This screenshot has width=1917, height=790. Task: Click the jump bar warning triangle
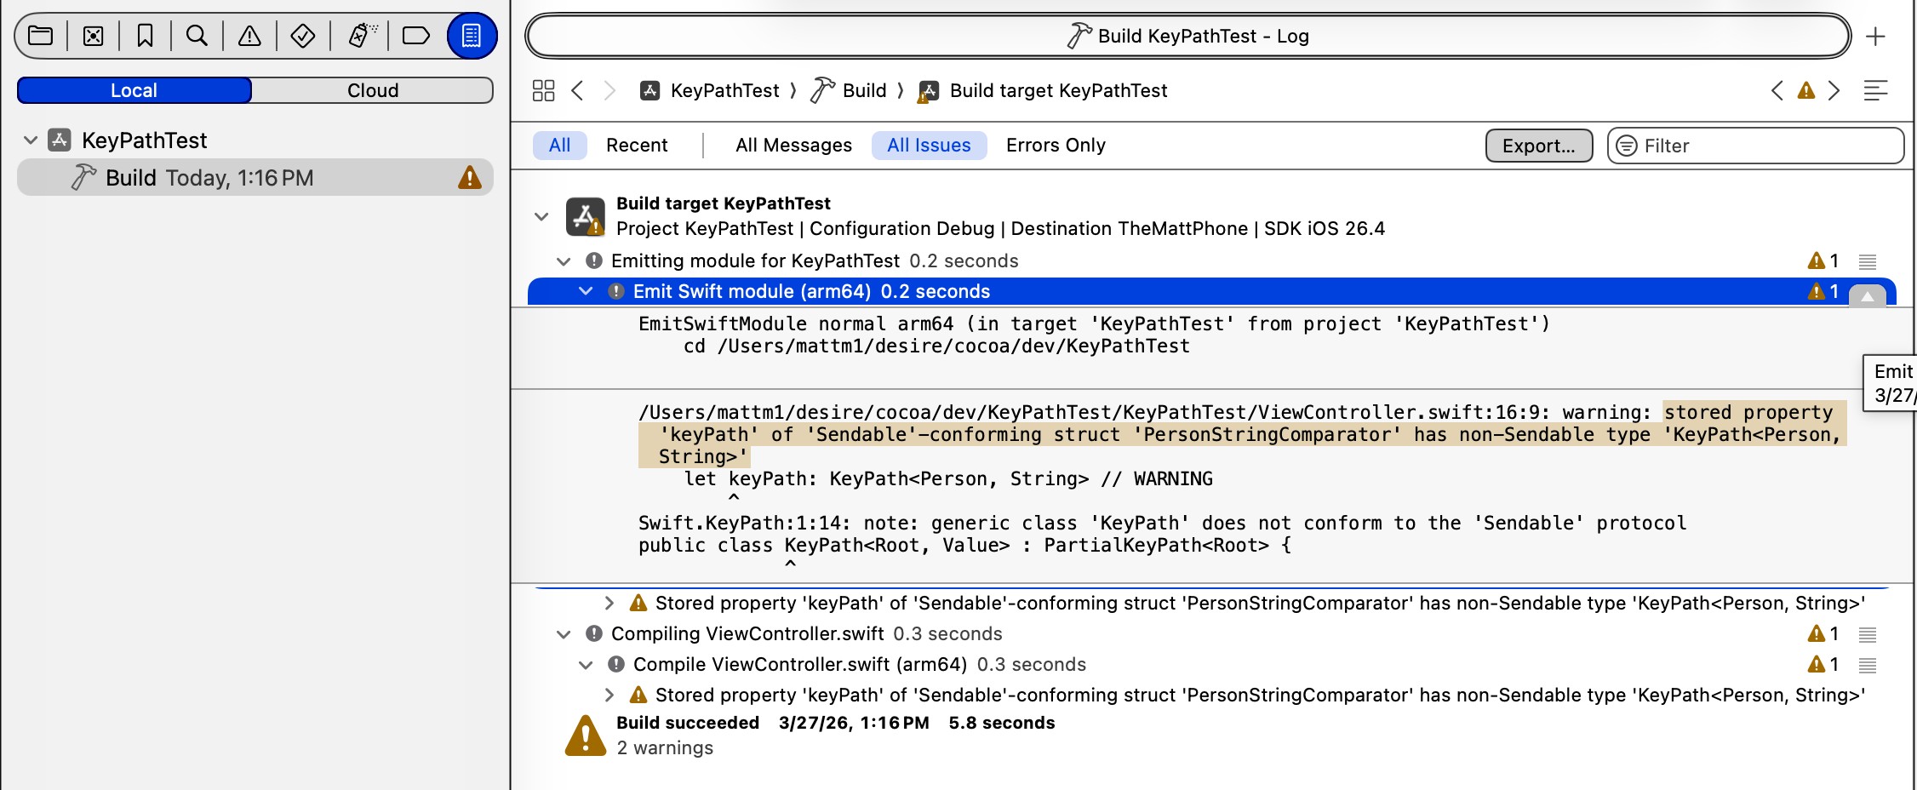pos(1806,90)
